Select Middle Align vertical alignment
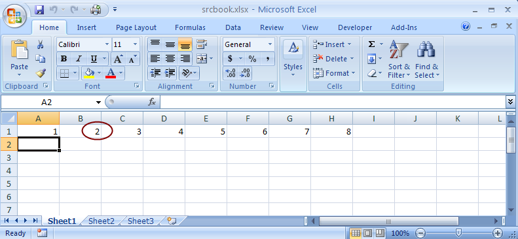 point(170,44)
